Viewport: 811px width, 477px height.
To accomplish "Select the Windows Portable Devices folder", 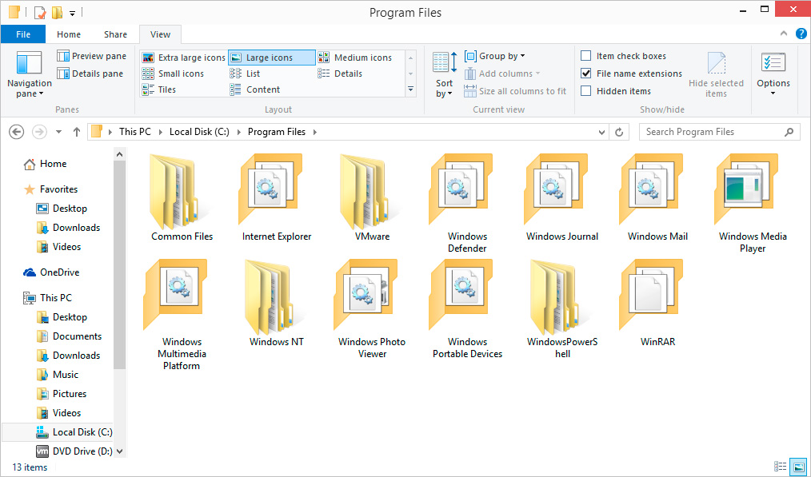I will [x=467, y=309].
